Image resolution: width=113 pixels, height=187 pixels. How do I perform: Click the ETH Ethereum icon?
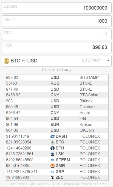[52, 148]
